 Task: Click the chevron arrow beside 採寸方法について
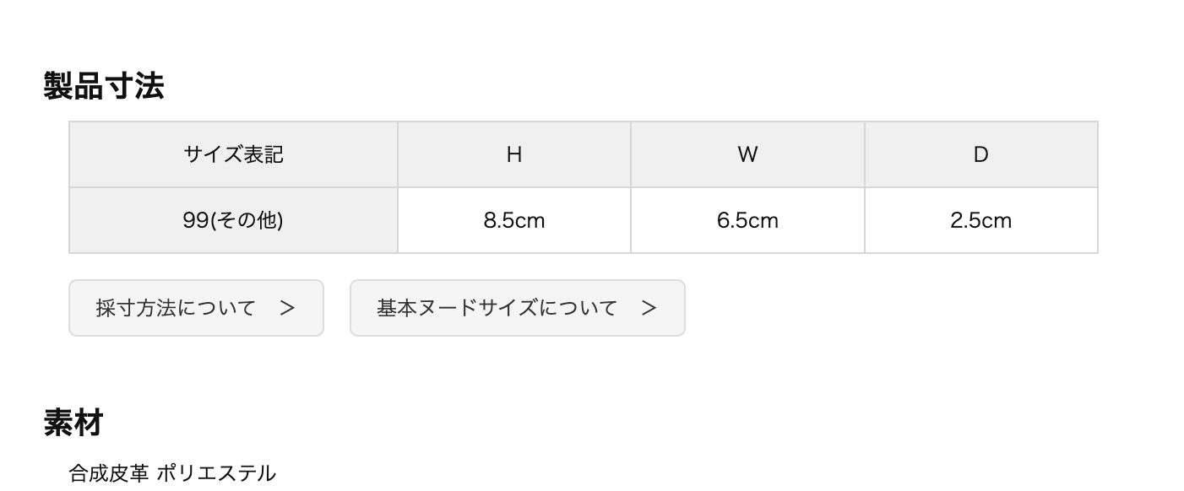(287, 309)
